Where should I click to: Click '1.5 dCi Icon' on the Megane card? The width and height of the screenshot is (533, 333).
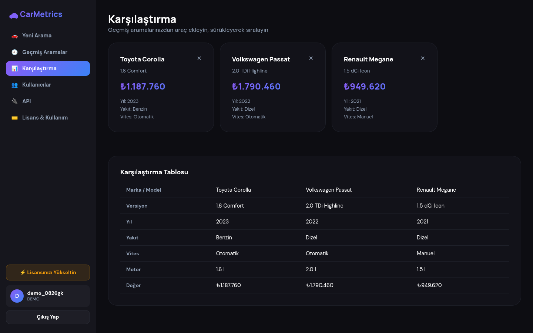tap(357, 71)
